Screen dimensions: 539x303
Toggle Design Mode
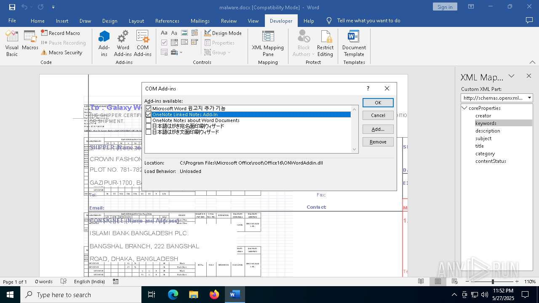pos(223,33)
